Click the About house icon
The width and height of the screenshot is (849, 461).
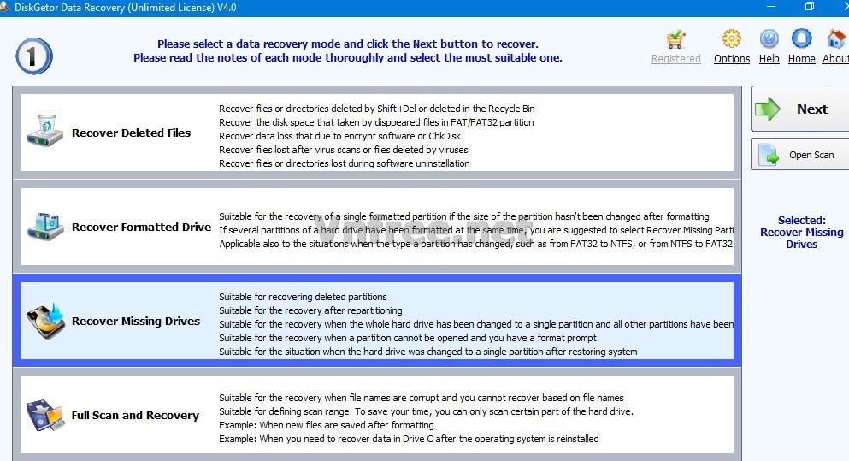pos(835,39)
